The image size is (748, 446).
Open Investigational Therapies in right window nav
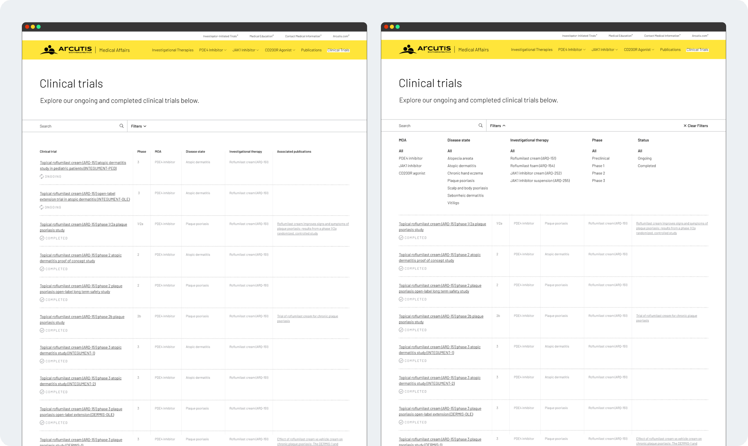531,50
